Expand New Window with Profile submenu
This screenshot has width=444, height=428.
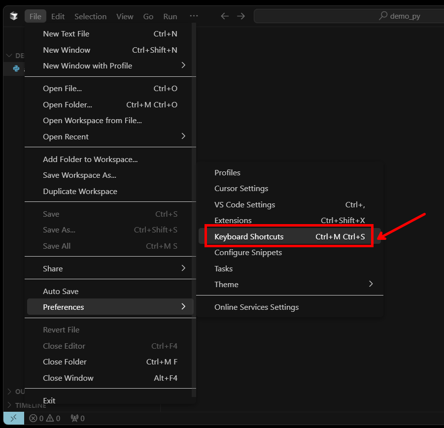coord(110,66)
